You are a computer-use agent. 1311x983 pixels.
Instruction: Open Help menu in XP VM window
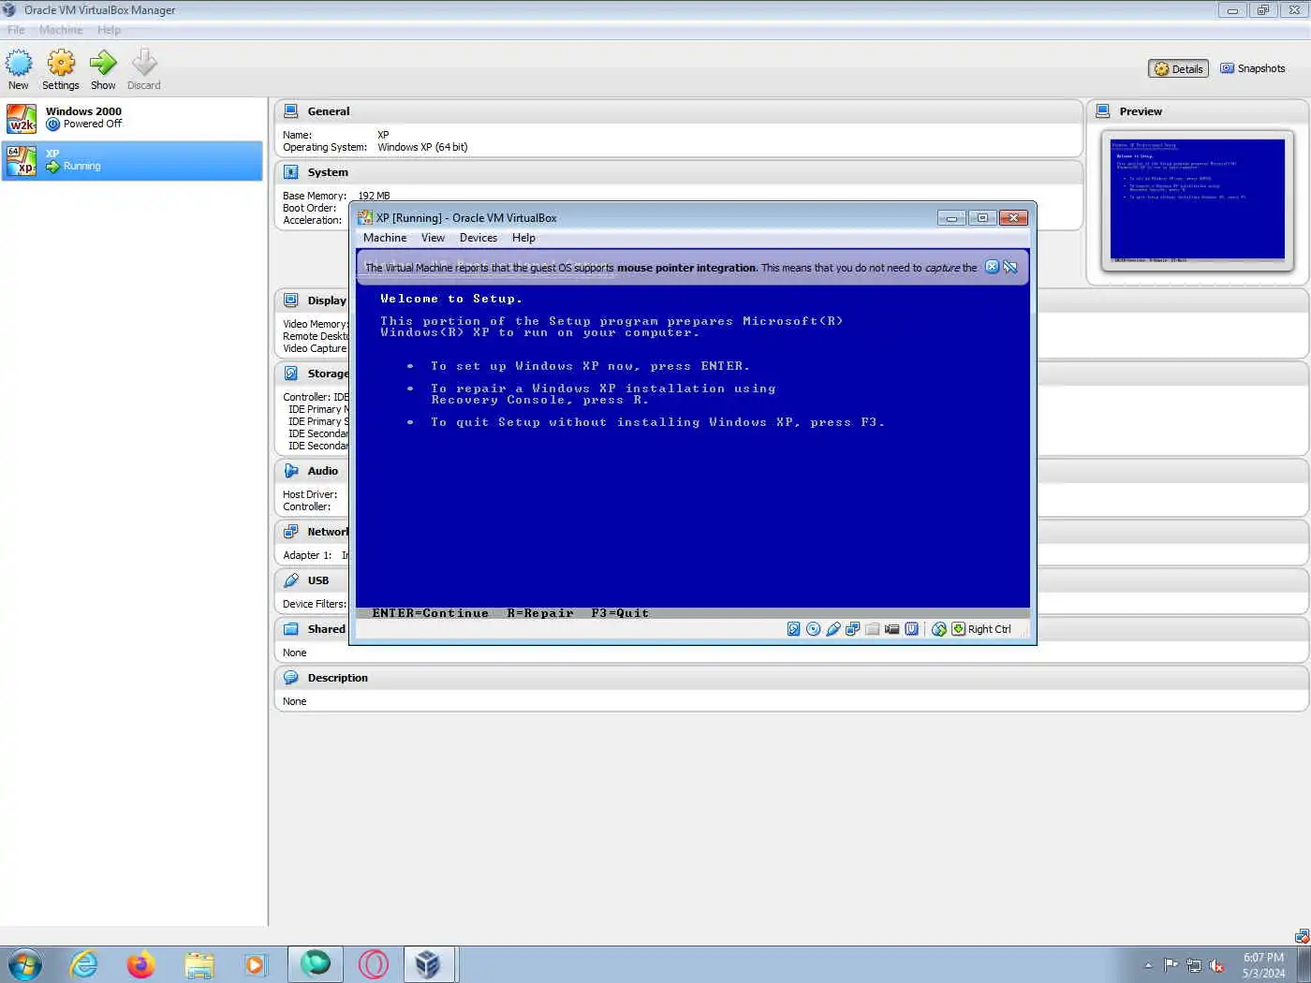click(523, 238)
